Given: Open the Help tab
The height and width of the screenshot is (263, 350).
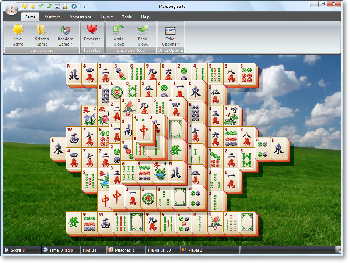Looking at the screenshot, I should (x=145, y=17).
